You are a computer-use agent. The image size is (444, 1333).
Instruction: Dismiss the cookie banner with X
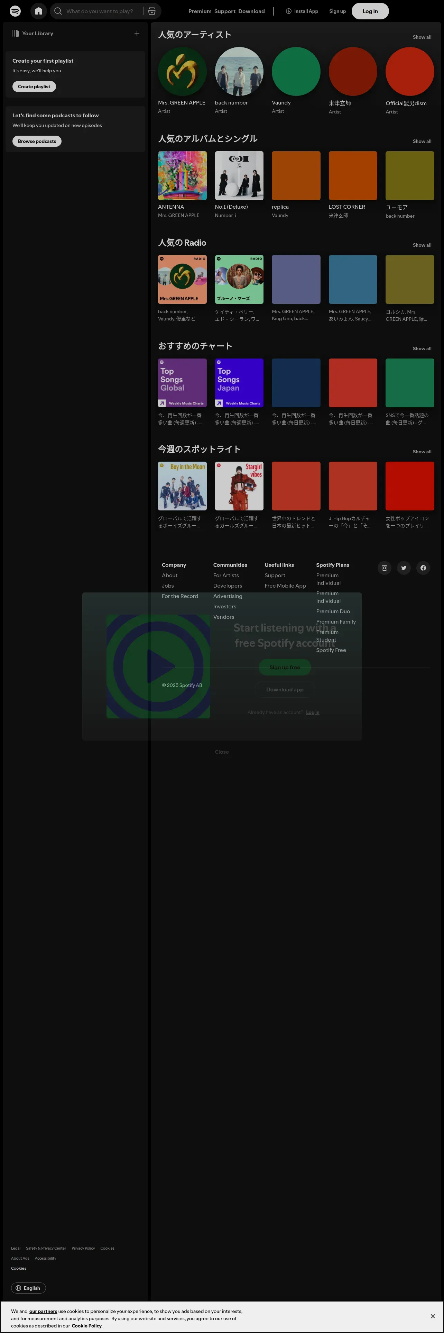pos(433,1316)
